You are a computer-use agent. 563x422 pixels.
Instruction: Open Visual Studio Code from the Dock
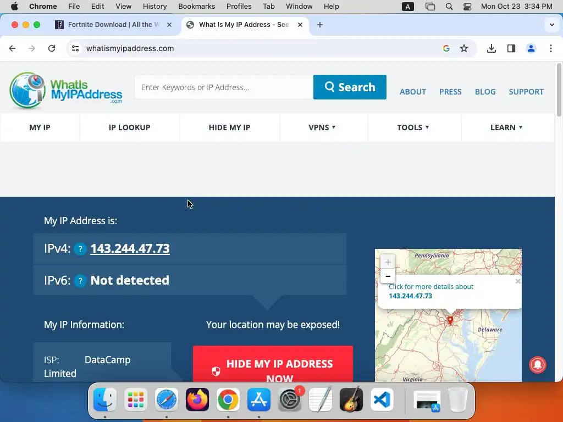pyautogui.click(x=382, y=400)
